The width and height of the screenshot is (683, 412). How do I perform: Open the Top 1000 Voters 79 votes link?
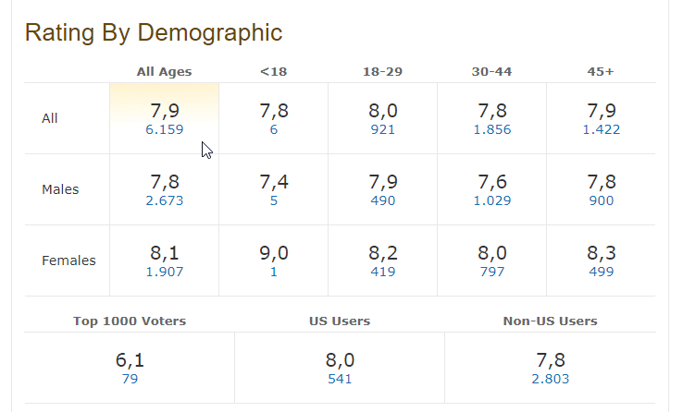(130, 379)
